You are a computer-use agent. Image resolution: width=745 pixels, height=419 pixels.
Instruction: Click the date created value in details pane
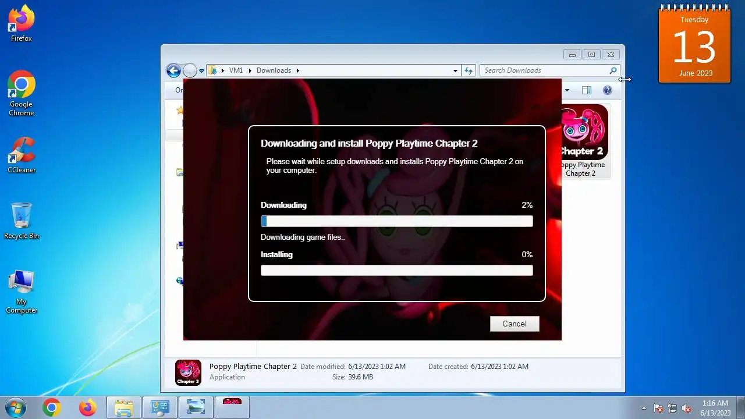pyautogui.click(x=499, y=367)
